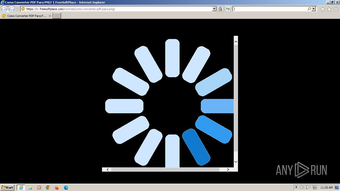Minimize the Internet Explorer window
The width and height of the screenshot is (340, 191).
328,2
